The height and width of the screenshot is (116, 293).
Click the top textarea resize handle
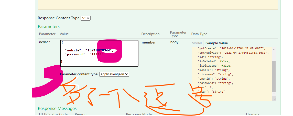tap(276, 8)
